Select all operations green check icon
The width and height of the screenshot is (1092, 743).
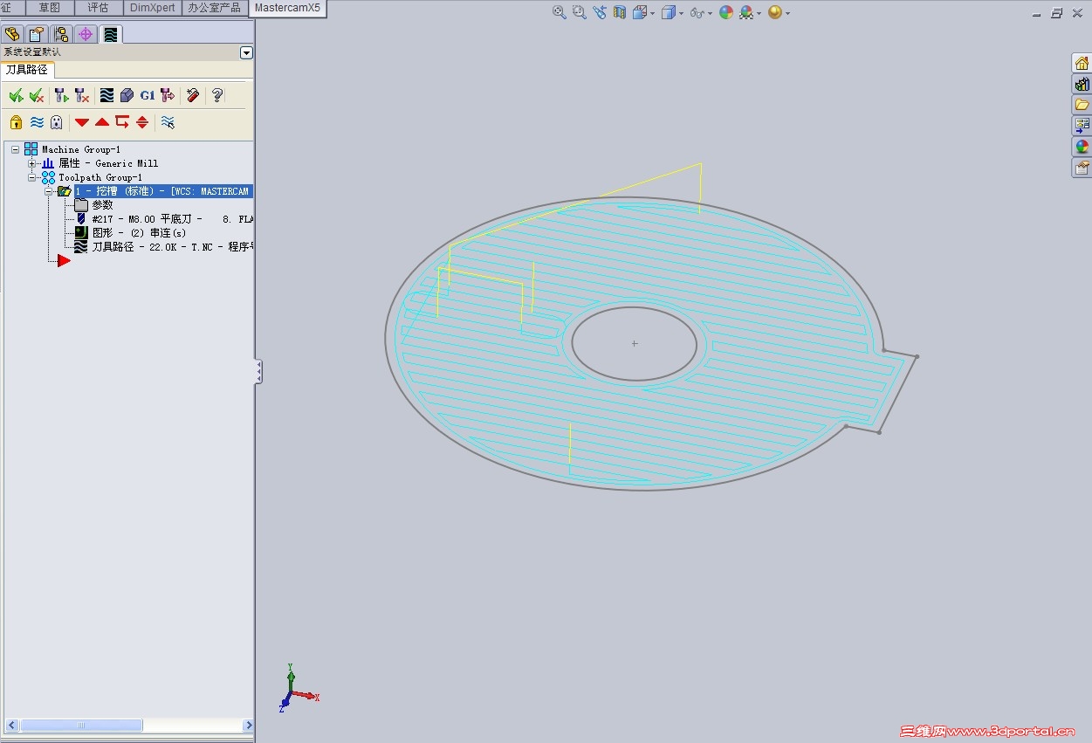point(16,95)
